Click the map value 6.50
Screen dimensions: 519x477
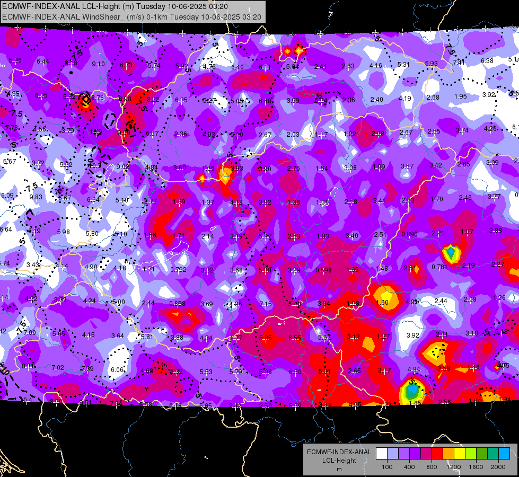pyautogui.click(x=295, y=372)
